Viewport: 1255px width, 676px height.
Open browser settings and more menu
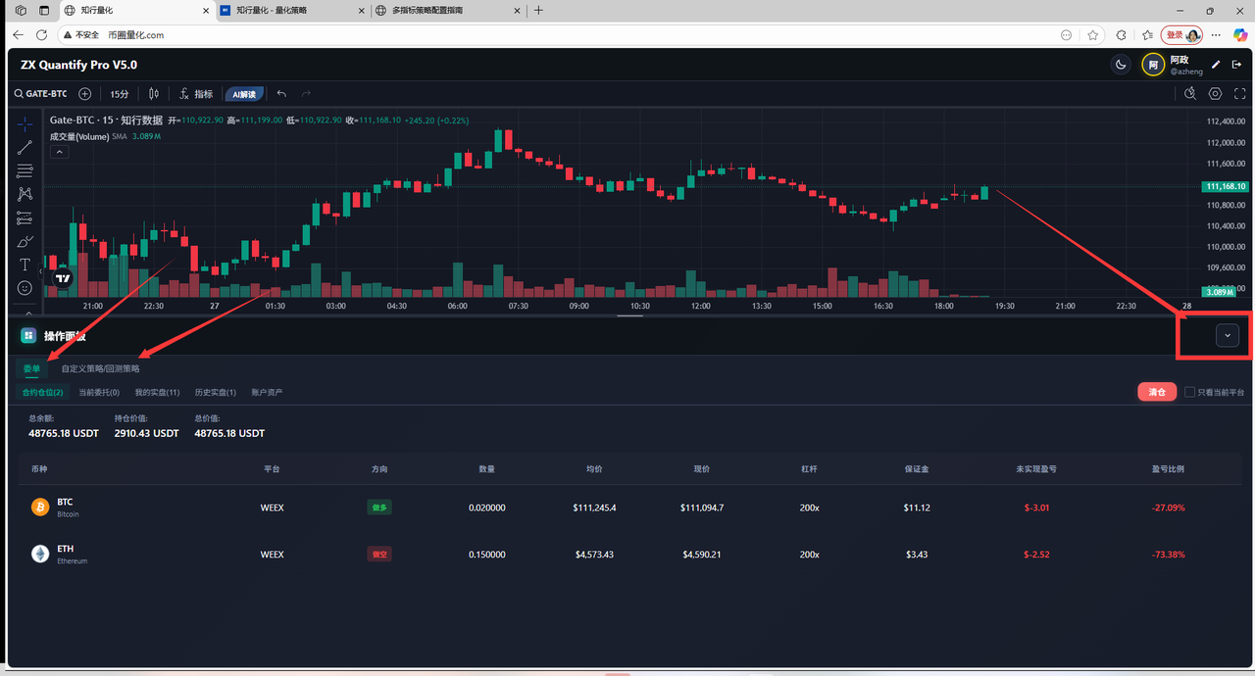1218,34
